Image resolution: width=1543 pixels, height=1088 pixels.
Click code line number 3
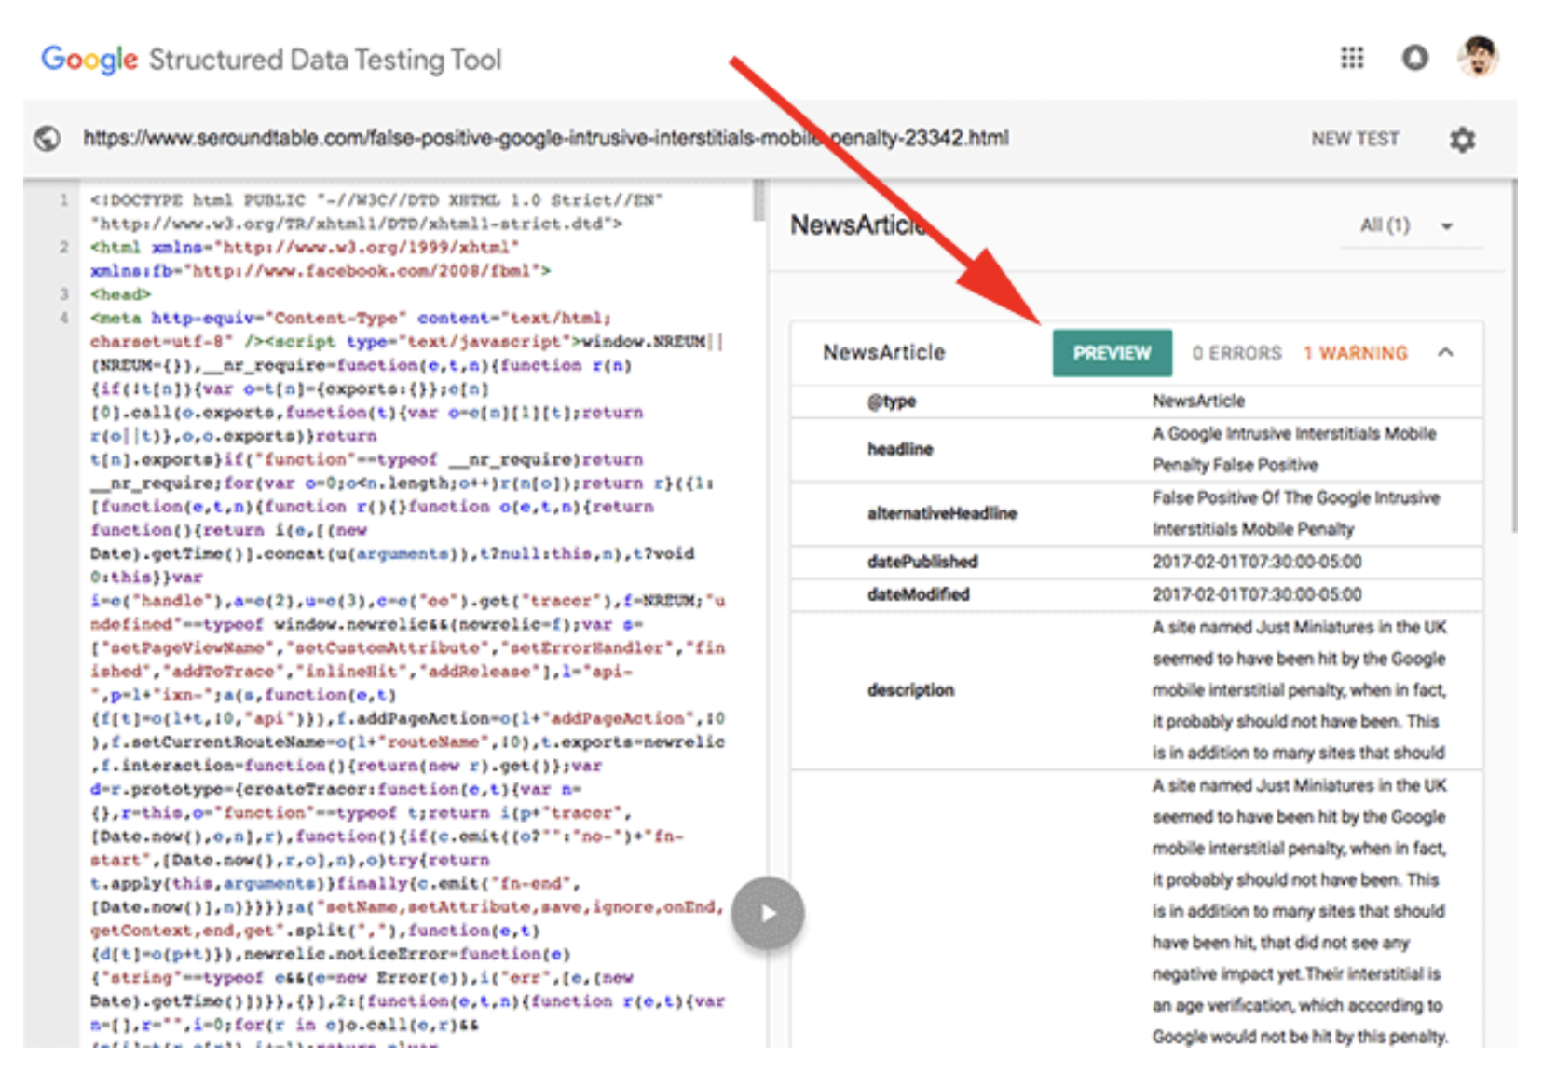pos(64,294)
